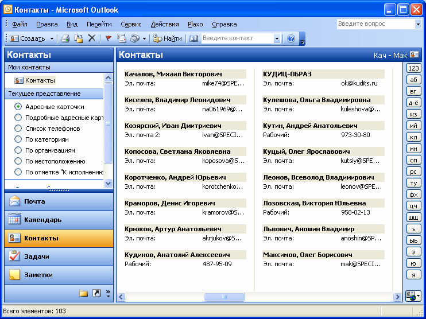Click the move to folder icon
Image resolution: width=426 pixels, height=319 pixels.
click(79, 38)
